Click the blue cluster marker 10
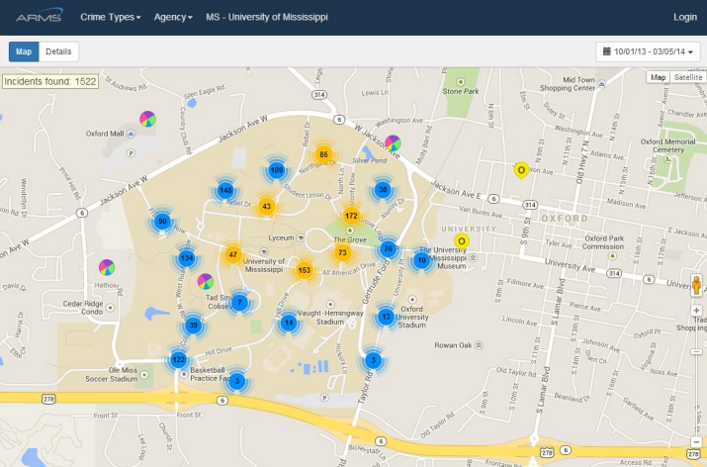The height and width of the screenshot is (467, 707). click(421, 260)
